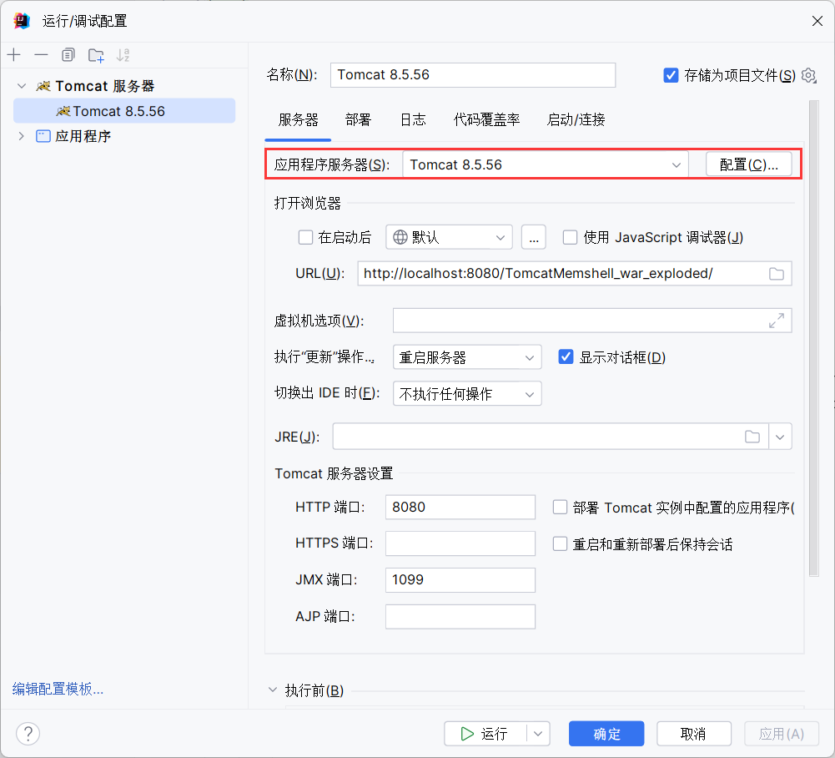Viewport: 835px width, 758px height.
Task: Close the 运行/调试配置 dialog
Action: point(817,21)
